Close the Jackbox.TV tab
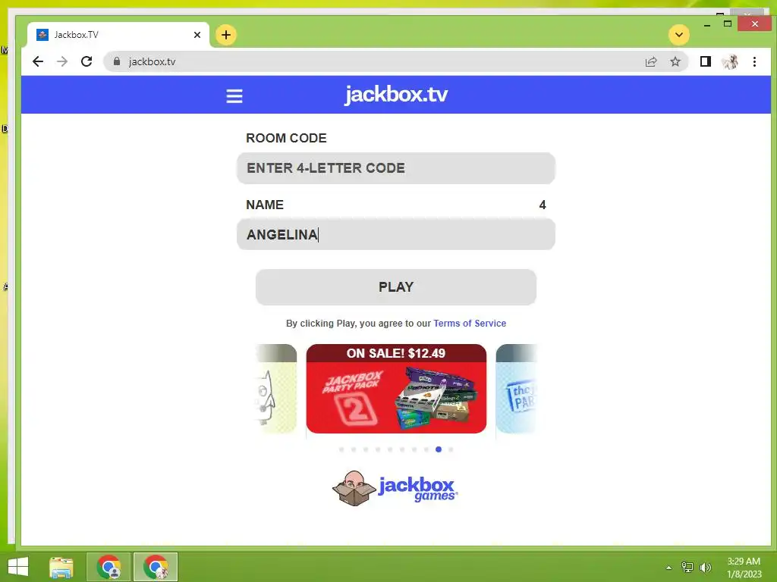 tap(197, 35)
